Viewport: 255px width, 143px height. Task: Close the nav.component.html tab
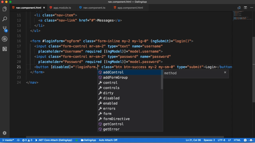44,8
